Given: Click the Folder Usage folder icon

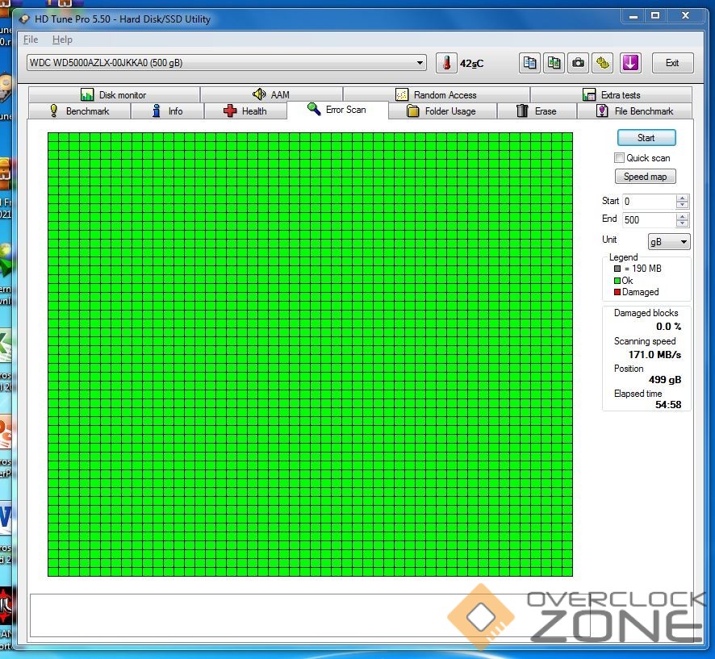Looking at the screenshot, I should point(412,111).
